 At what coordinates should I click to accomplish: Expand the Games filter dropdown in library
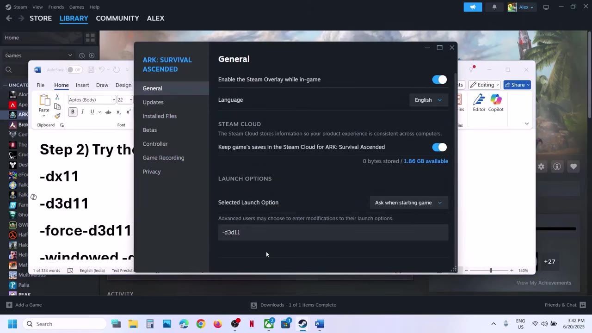pyautogui.click(x=70, y=55)
